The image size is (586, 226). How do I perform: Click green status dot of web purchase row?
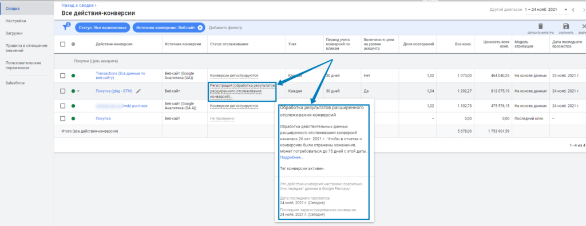coord(73,106)
